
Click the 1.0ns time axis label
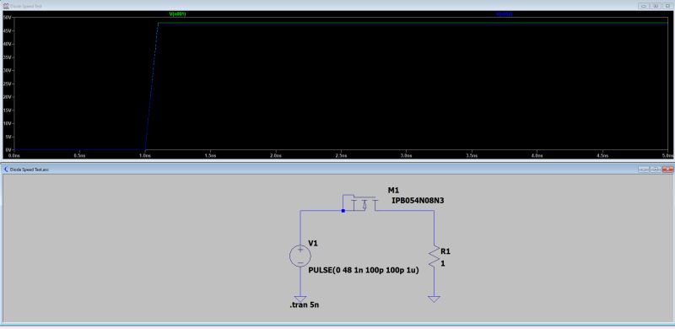[x=144, y=154]
